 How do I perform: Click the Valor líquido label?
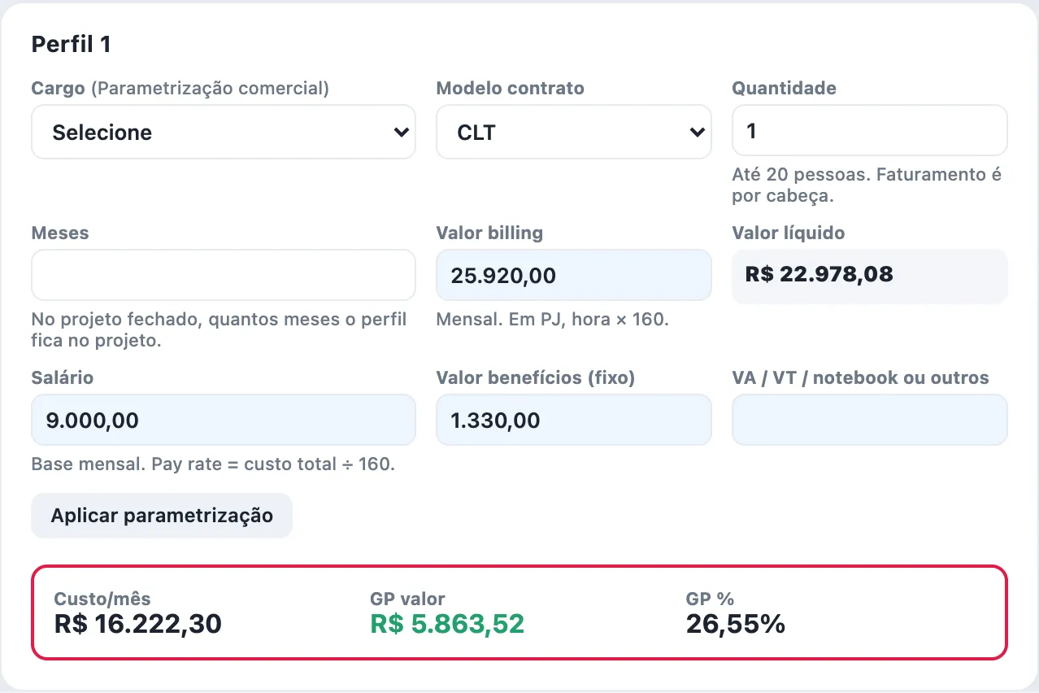pyautogui.click(x=789, y=233)
